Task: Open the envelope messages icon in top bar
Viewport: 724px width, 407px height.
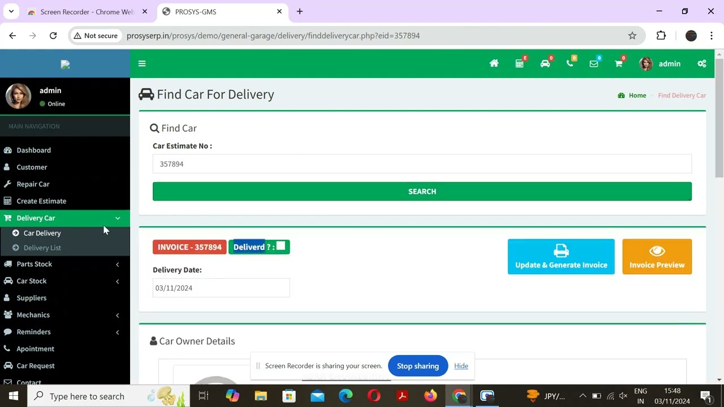Action: (593, 63)
